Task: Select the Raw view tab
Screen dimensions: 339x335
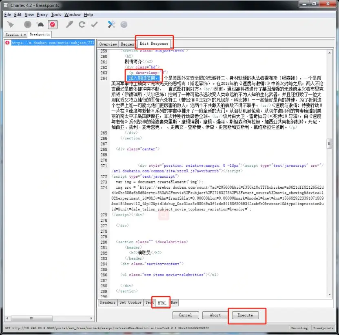Action: pyautogui.click(x=174, y=302)
